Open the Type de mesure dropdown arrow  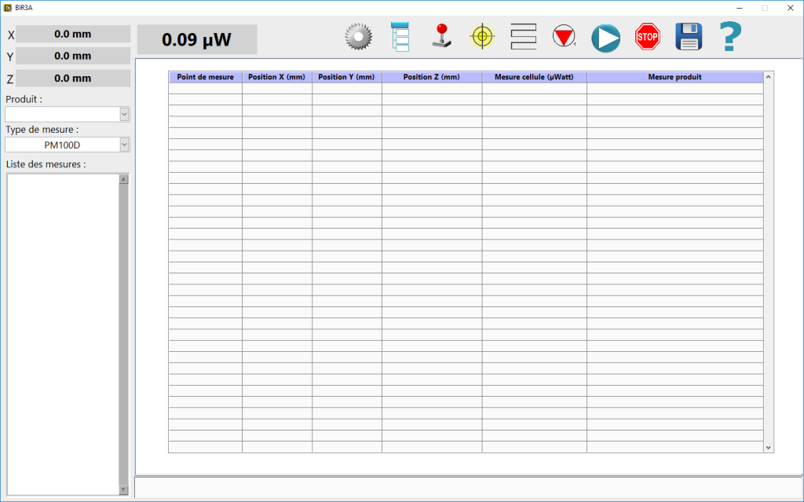pyautogui.click(x=124, y=145)
